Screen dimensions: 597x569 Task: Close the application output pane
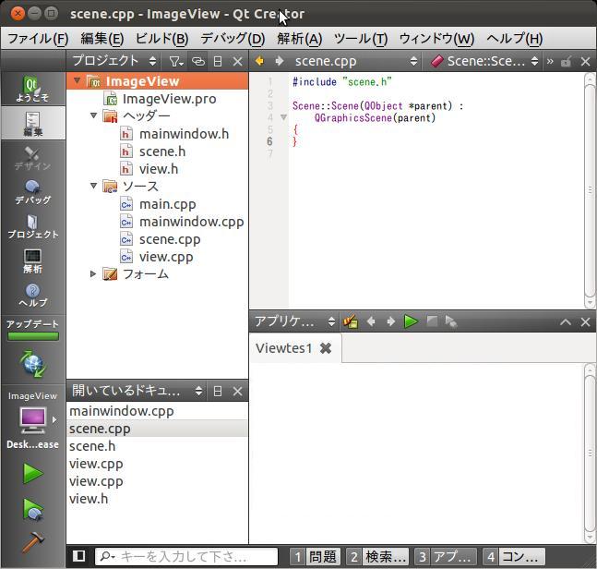585,322
